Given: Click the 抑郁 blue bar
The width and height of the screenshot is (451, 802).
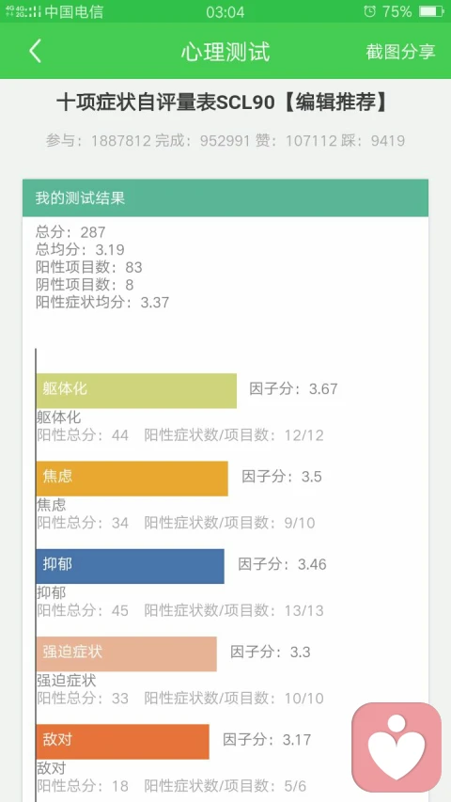Looking at the screenshot, I should [130, 566].
